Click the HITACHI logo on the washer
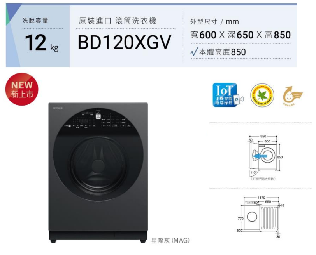 pyautogui.click(x=58, y=108)
